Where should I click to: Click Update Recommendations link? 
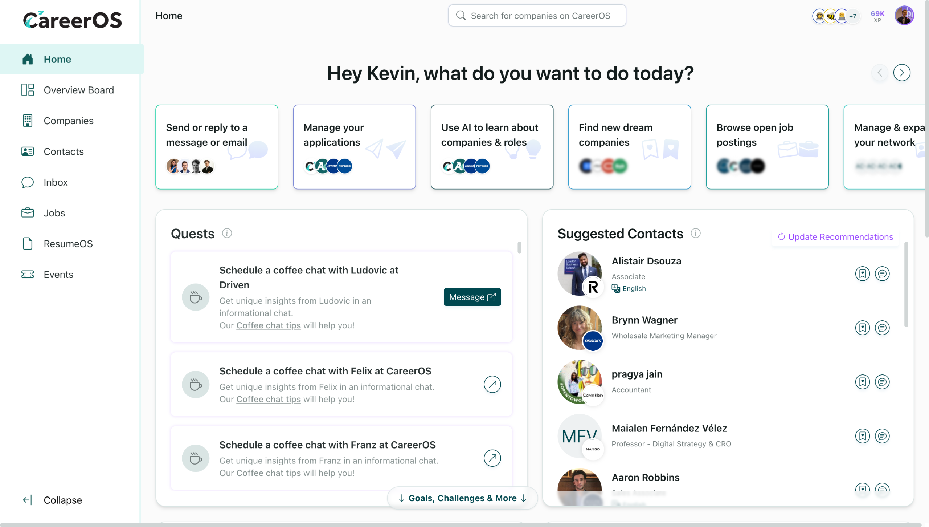point(835,237)
